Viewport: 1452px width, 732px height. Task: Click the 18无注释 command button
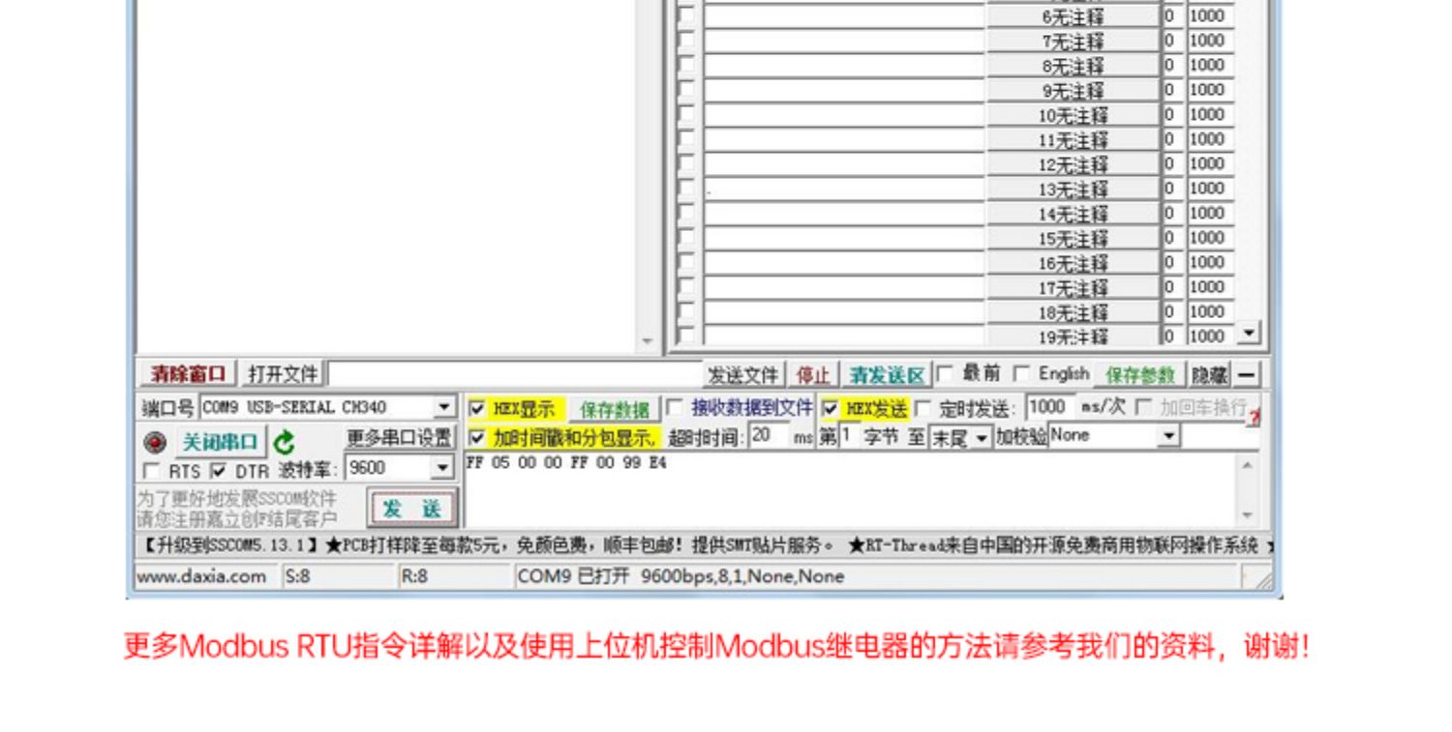coord(1073,312)
